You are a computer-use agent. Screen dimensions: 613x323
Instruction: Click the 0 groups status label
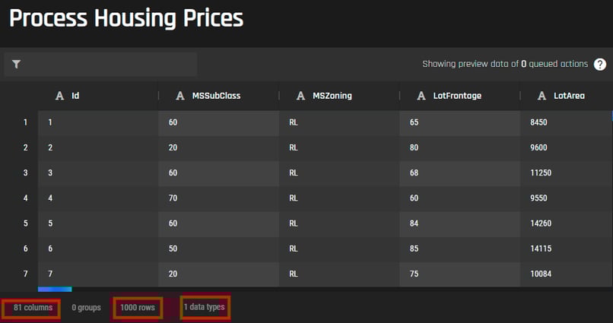point(87,308)
